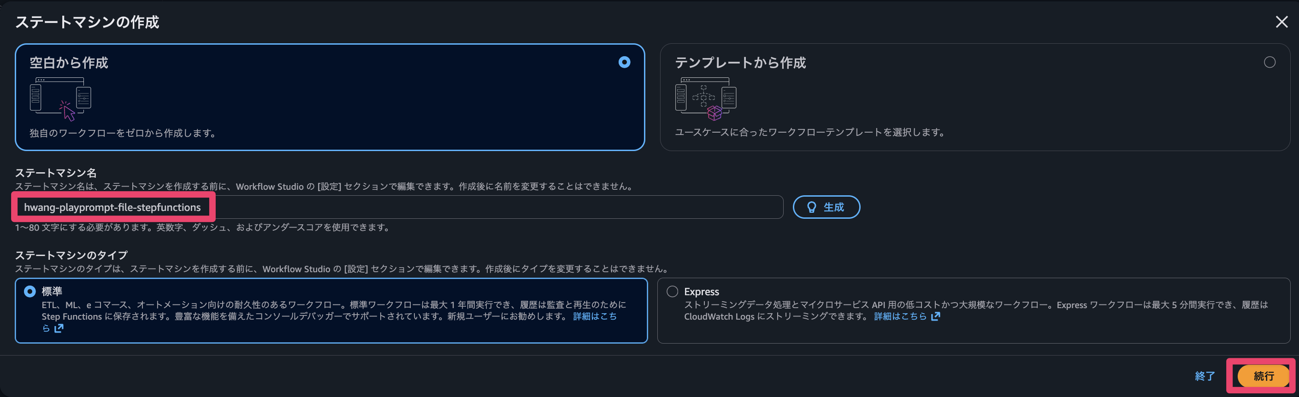
Task: Select the テンプレートから作成 radio button
Action: click(1270, 63)
